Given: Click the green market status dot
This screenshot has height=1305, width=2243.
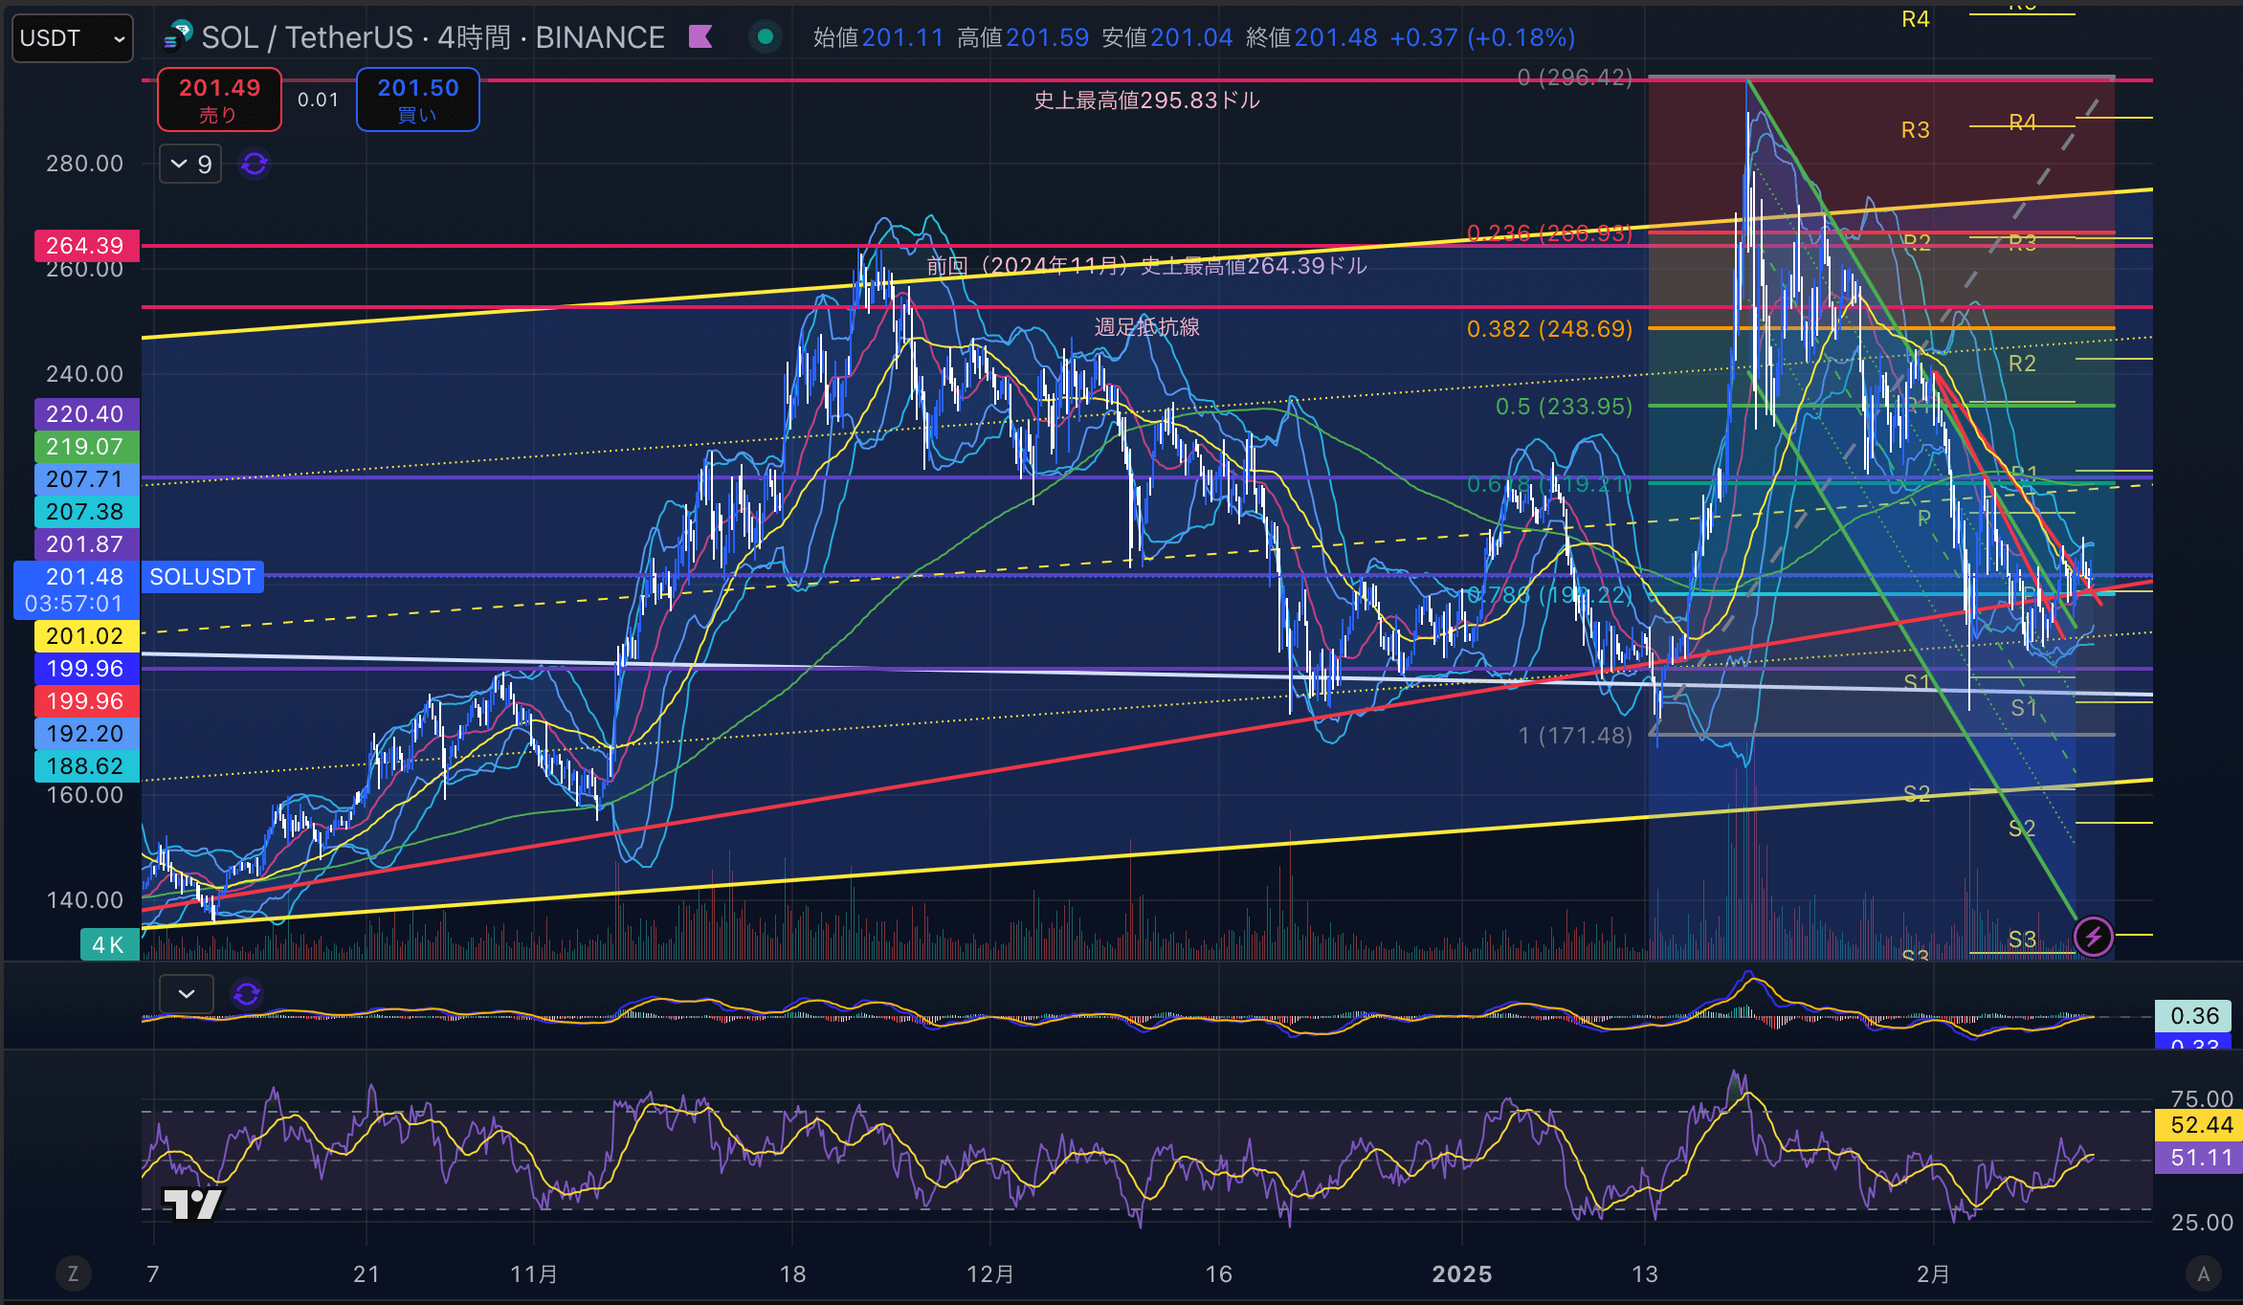Looking at the screenshot, I should pyautogui.click(x=765, y=37).
